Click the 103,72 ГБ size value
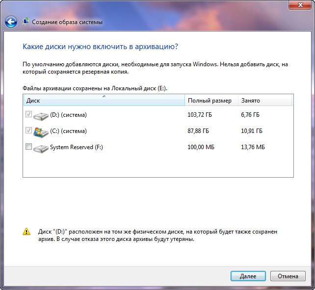Image resolution: width=315 pixels, height=290 pixels. 200,115
